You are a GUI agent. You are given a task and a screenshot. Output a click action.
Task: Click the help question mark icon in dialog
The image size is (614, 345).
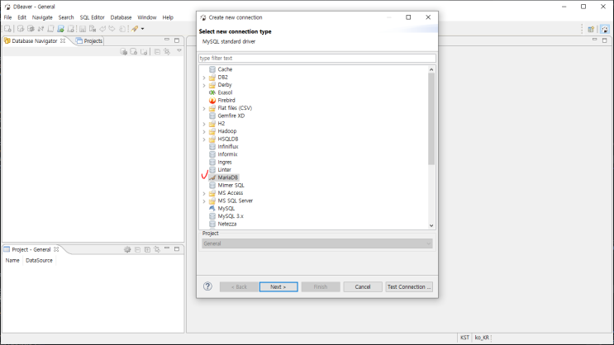tap(207, 286)
